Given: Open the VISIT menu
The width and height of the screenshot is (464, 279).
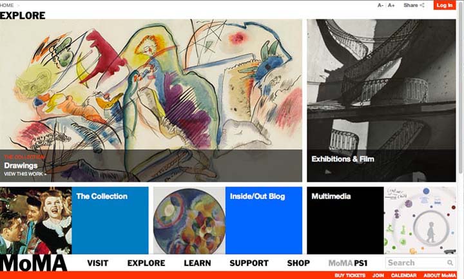Looking at the screenshot, I should click(98, 263).
